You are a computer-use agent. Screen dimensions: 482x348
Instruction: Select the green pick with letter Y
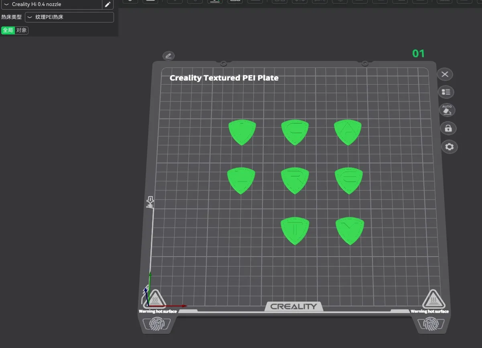coord(350,231)
